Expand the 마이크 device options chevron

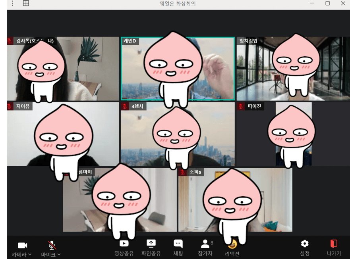pyautogui.click(x=59, y=254)
